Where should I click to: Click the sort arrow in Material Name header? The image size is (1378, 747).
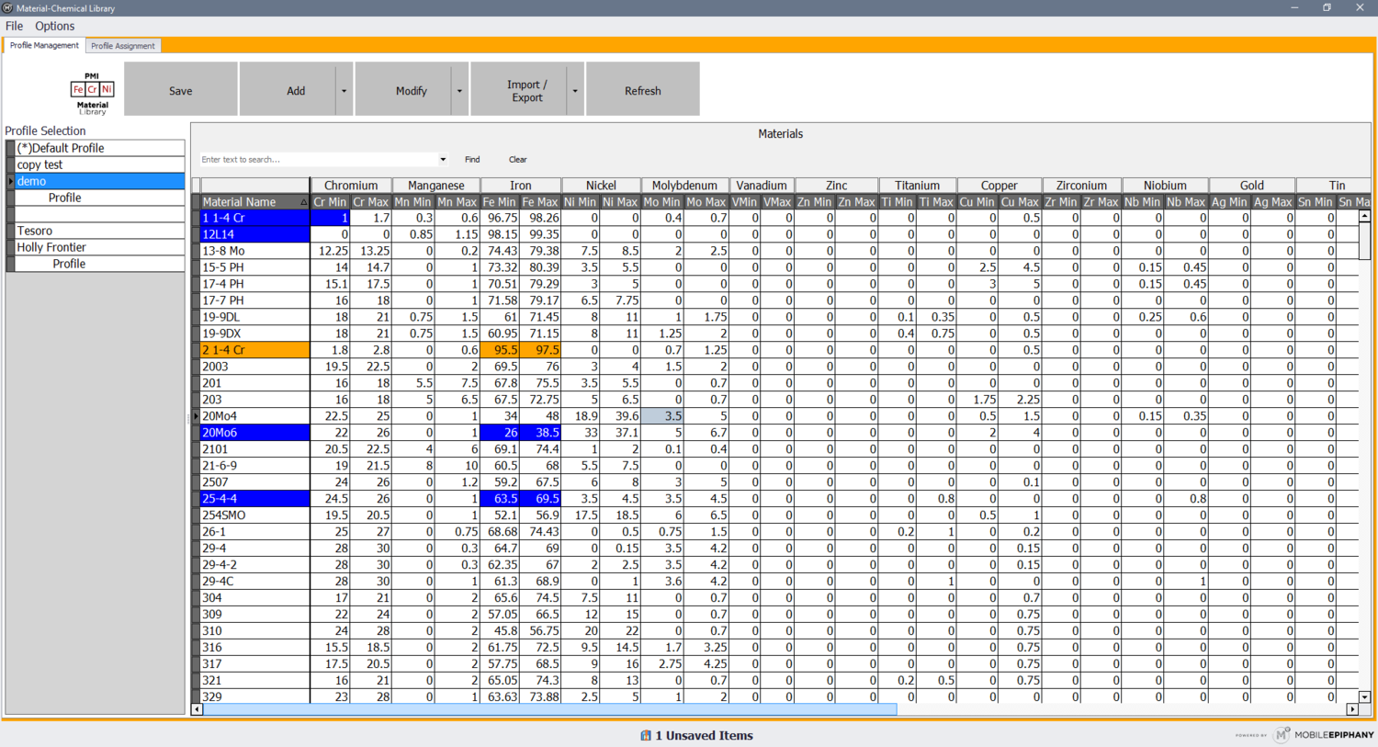click(x=304, y=202)
